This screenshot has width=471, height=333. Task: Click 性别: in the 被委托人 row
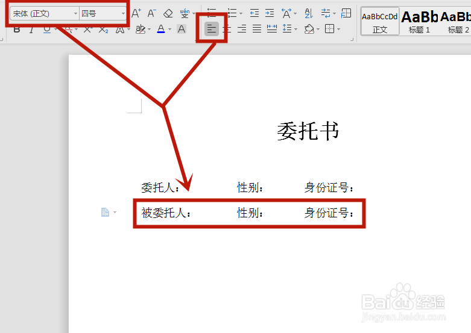click(x=250, y=213)
